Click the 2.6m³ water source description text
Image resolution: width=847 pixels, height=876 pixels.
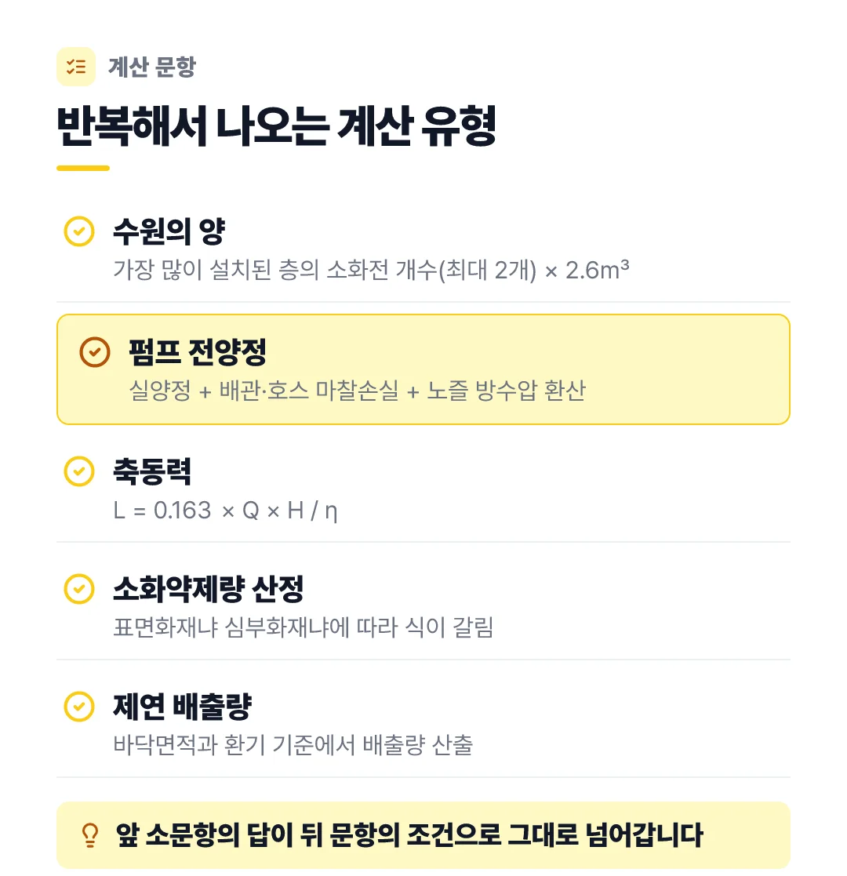372,270
